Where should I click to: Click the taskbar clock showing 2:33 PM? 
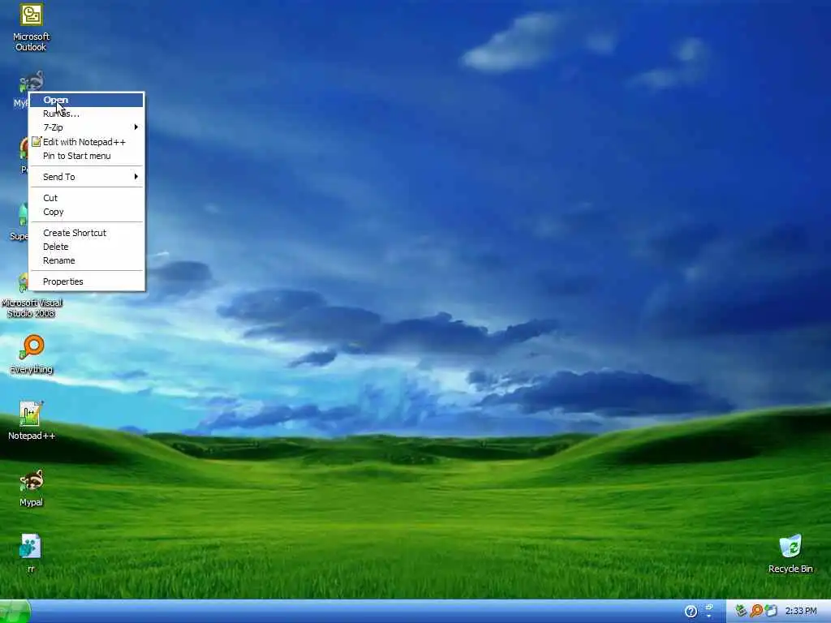[801, 612]
